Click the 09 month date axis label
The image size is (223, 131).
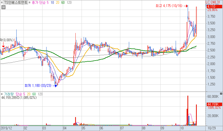click(162, 128)
